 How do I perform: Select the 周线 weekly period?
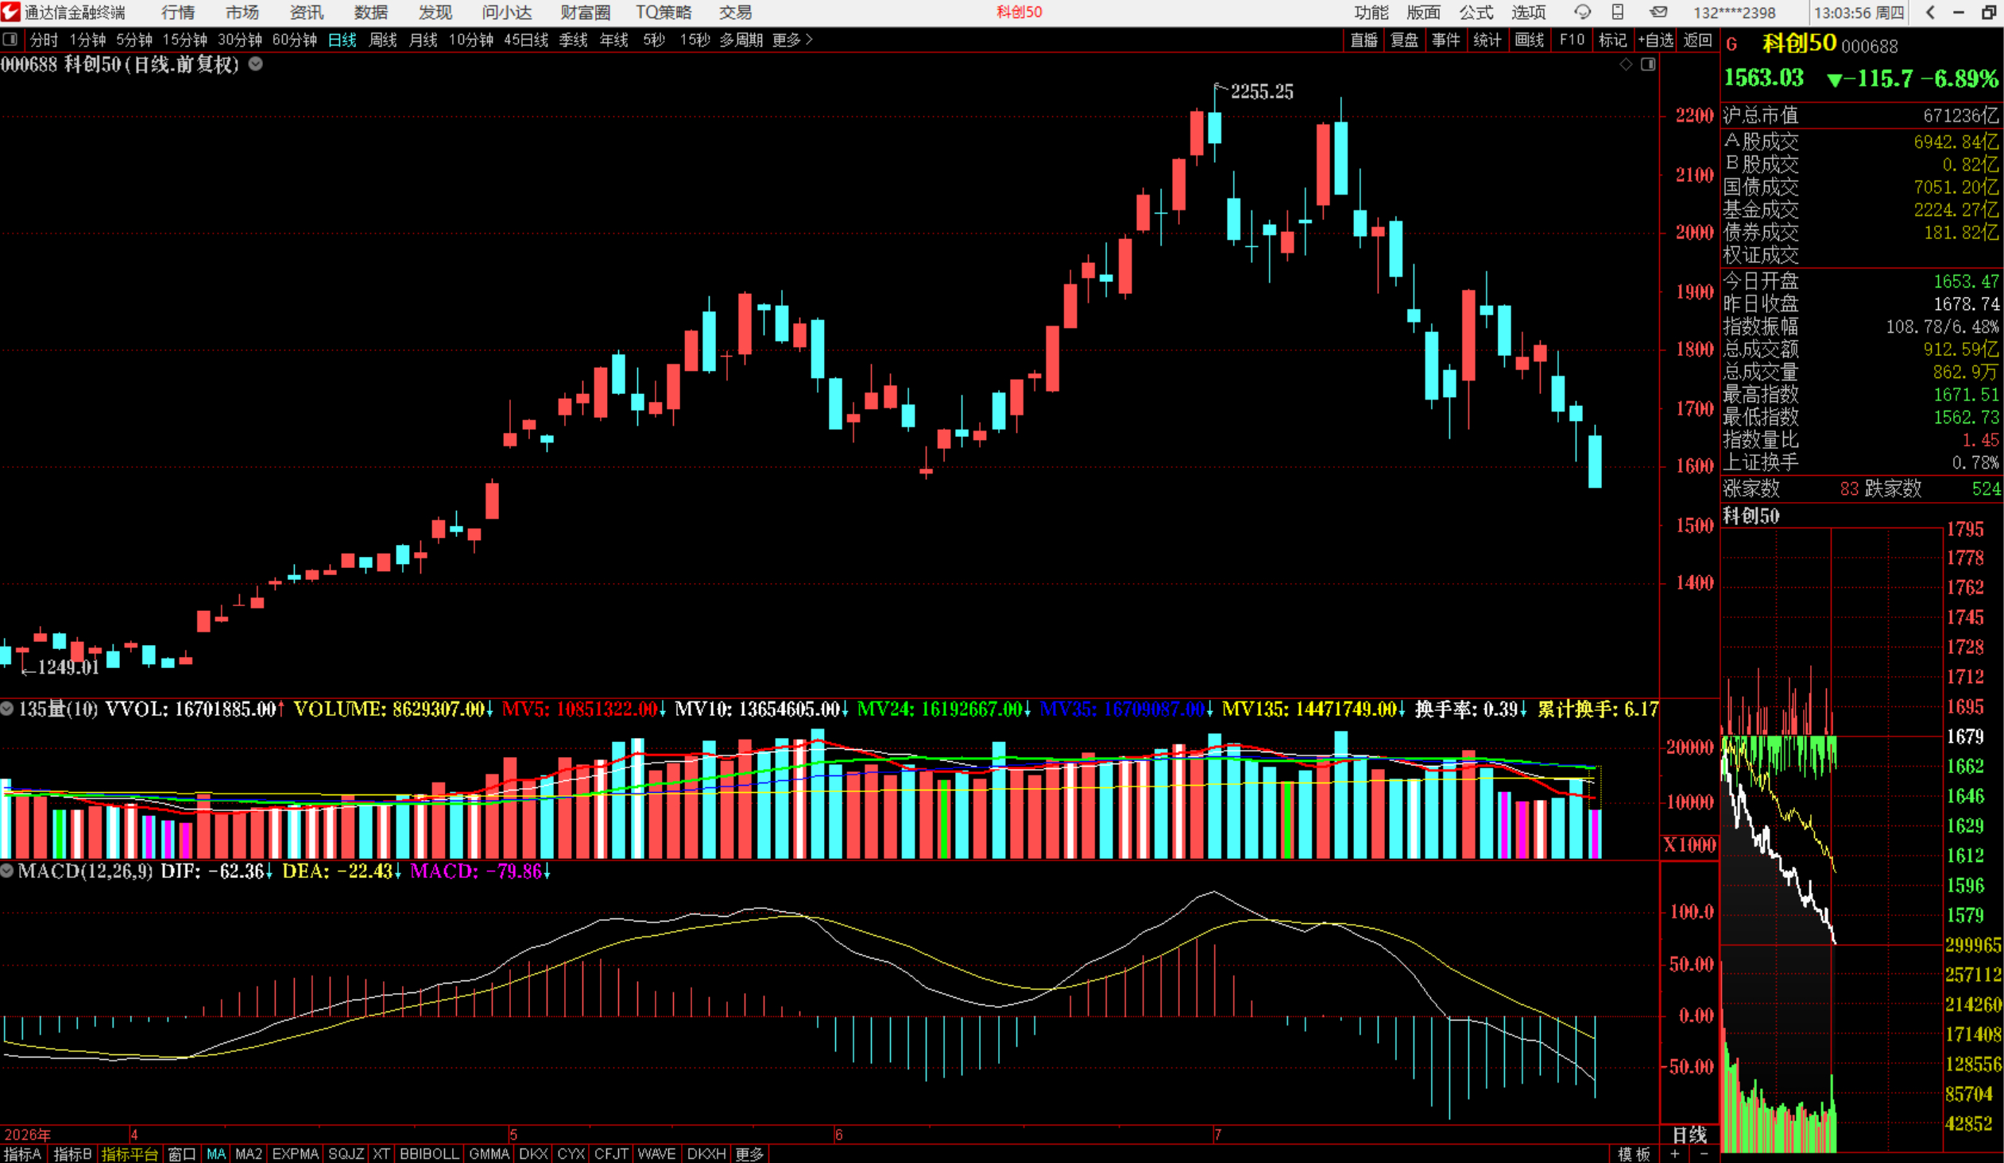point(382,40)
